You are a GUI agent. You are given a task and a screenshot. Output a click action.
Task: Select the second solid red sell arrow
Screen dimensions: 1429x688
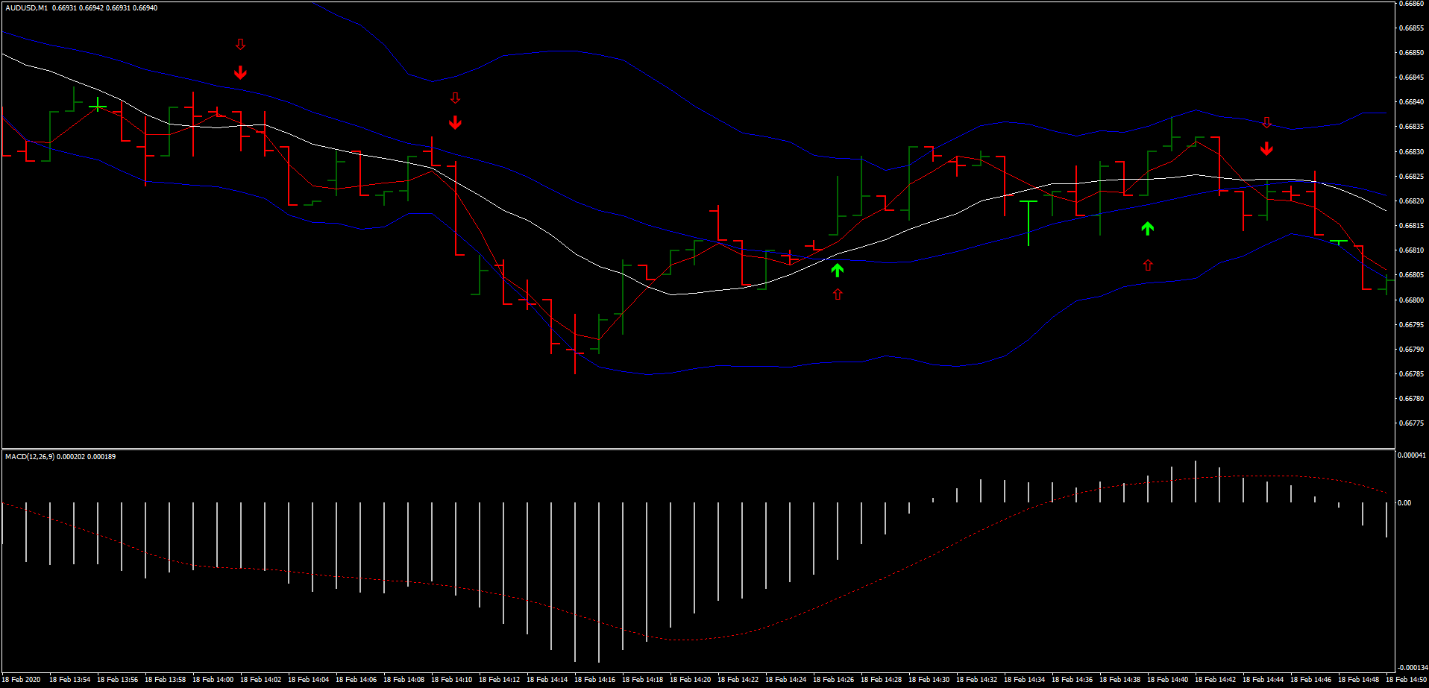(455, 122)
